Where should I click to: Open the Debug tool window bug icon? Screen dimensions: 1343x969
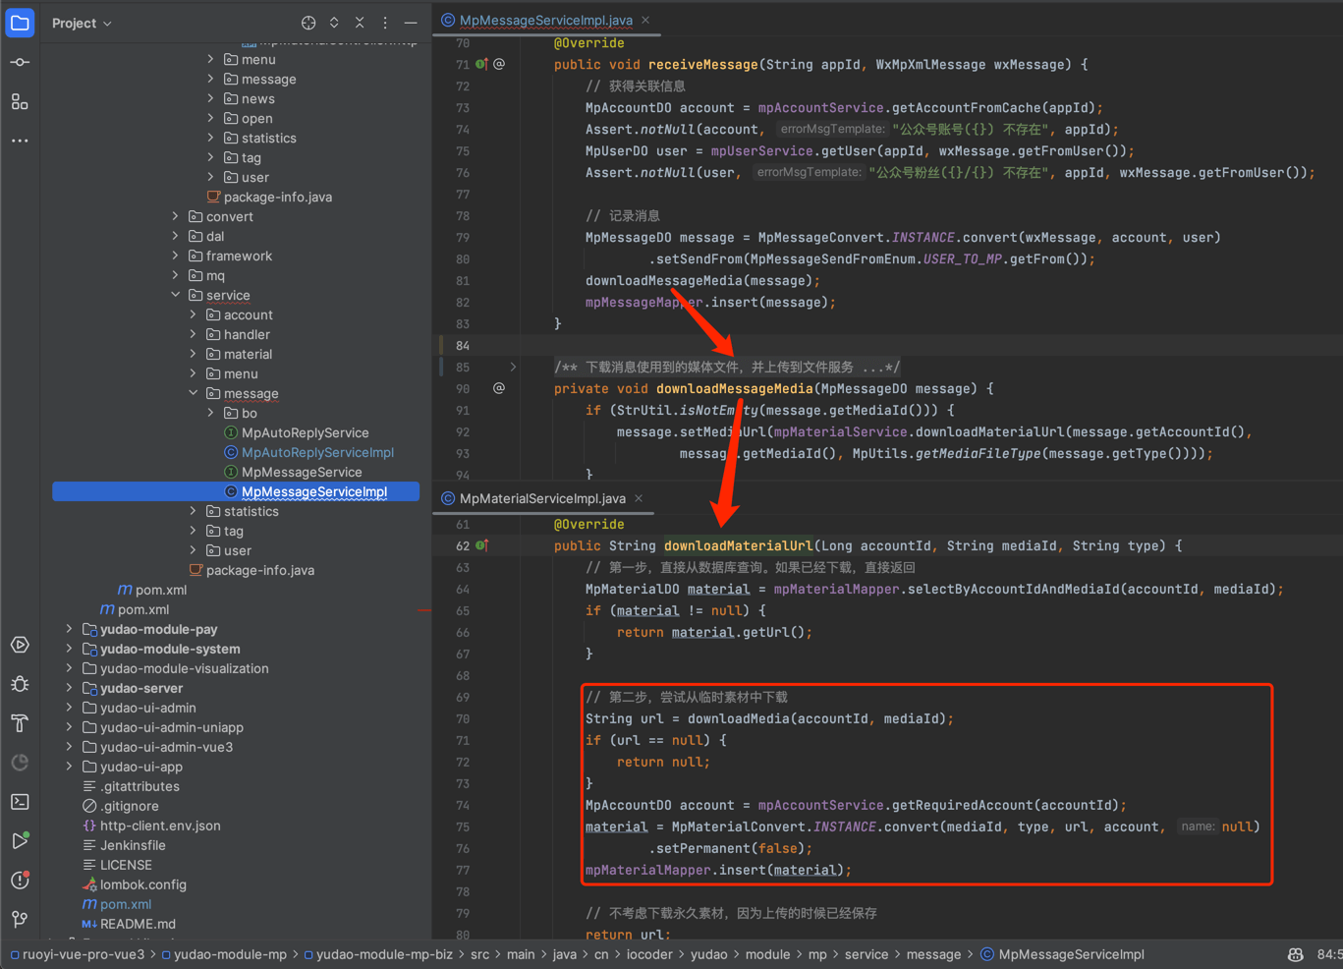coord(20,684)
